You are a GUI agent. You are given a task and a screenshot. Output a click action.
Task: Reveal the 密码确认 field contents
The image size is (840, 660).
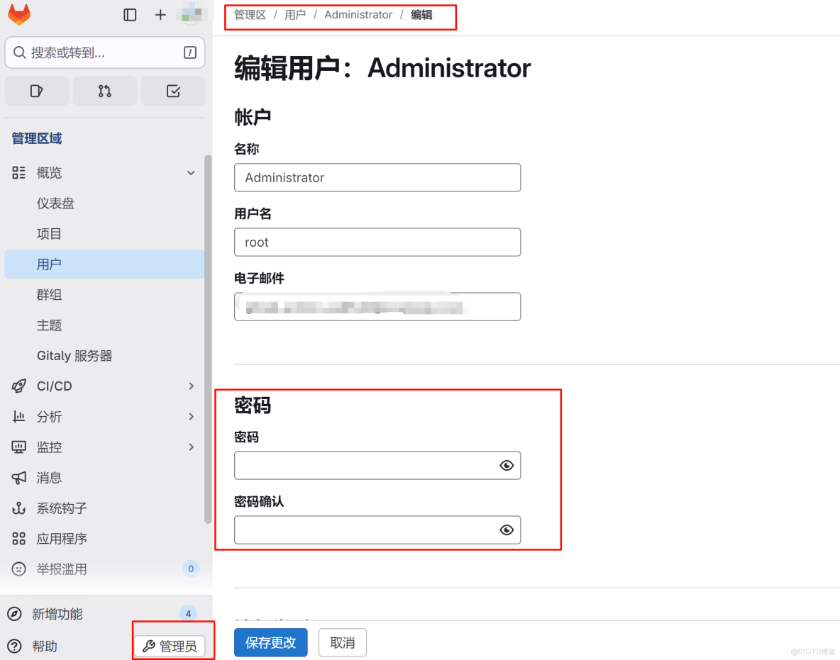click(x=506, y=530)
